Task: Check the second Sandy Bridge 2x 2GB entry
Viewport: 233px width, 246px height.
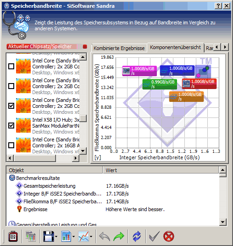Action: tap(11, 86)
